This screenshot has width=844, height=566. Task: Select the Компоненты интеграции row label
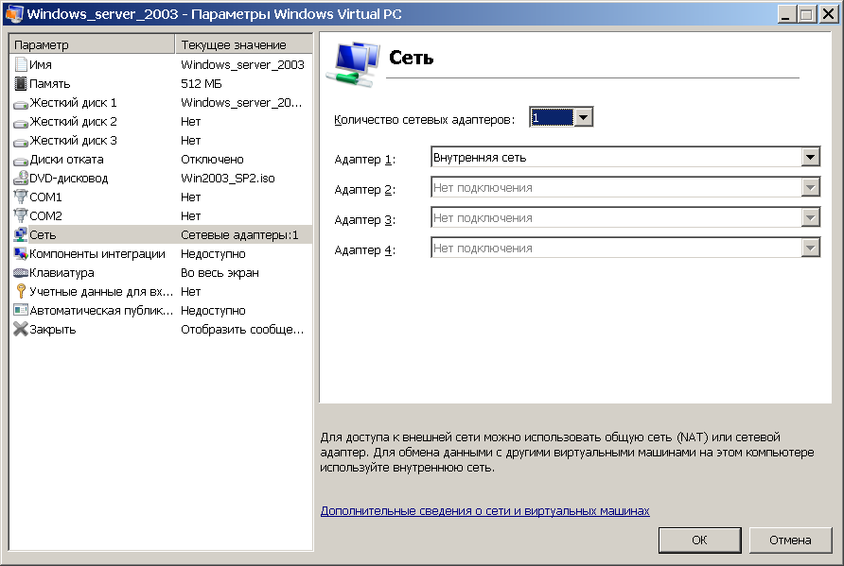pyautogui.click(x=97, y=253)
